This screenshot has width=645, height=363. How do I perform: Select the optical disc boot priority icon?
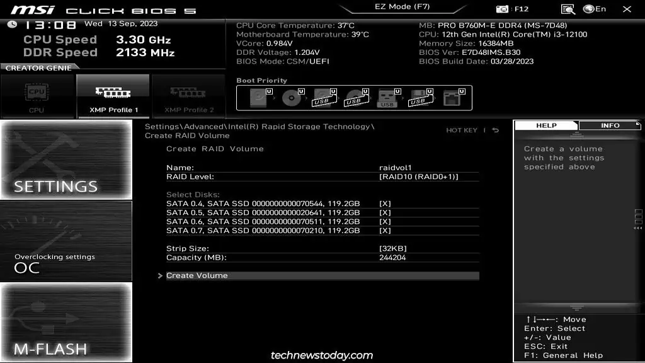292,98
